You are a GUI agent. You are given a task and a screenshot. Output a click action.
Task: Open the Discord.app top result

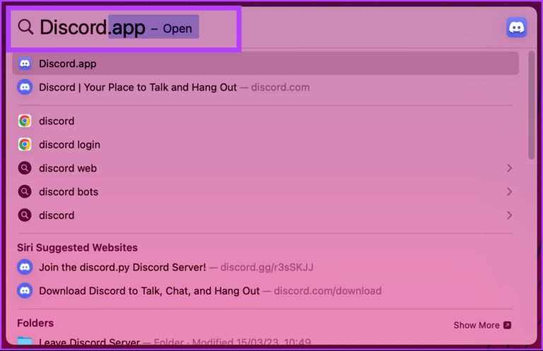coord(265,64)
